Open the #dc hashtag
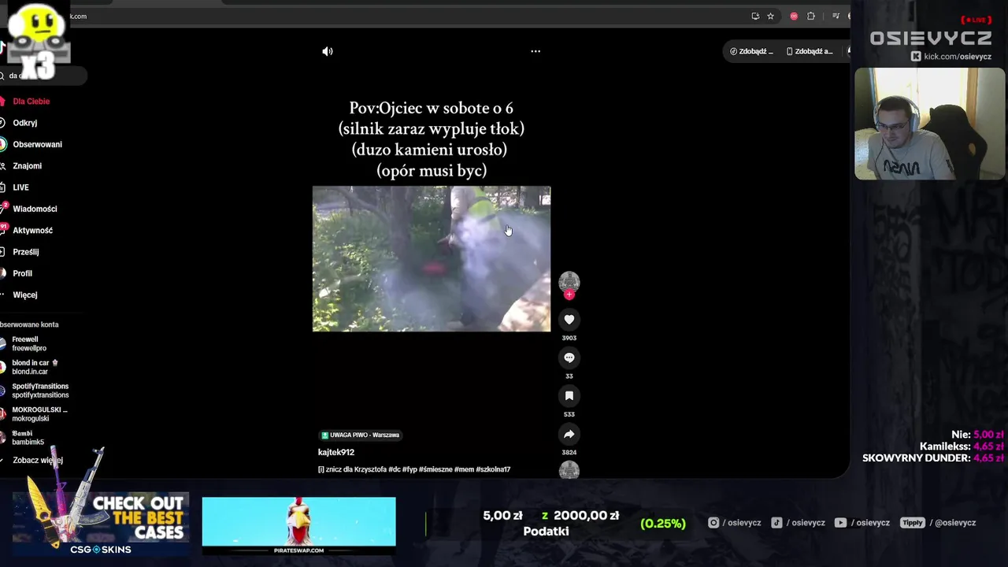Screen dimensions: 1008x567 pyautogui.click(x=395, y=469)
